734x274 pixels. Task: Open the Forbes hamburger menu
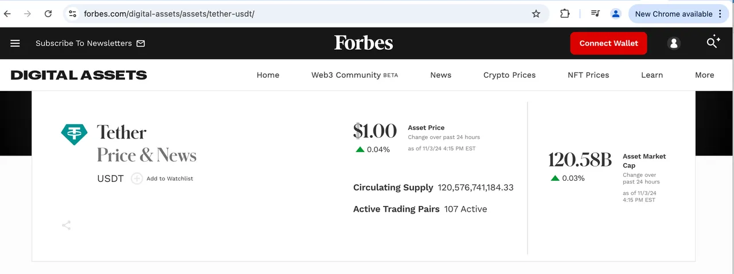point(15,43)
